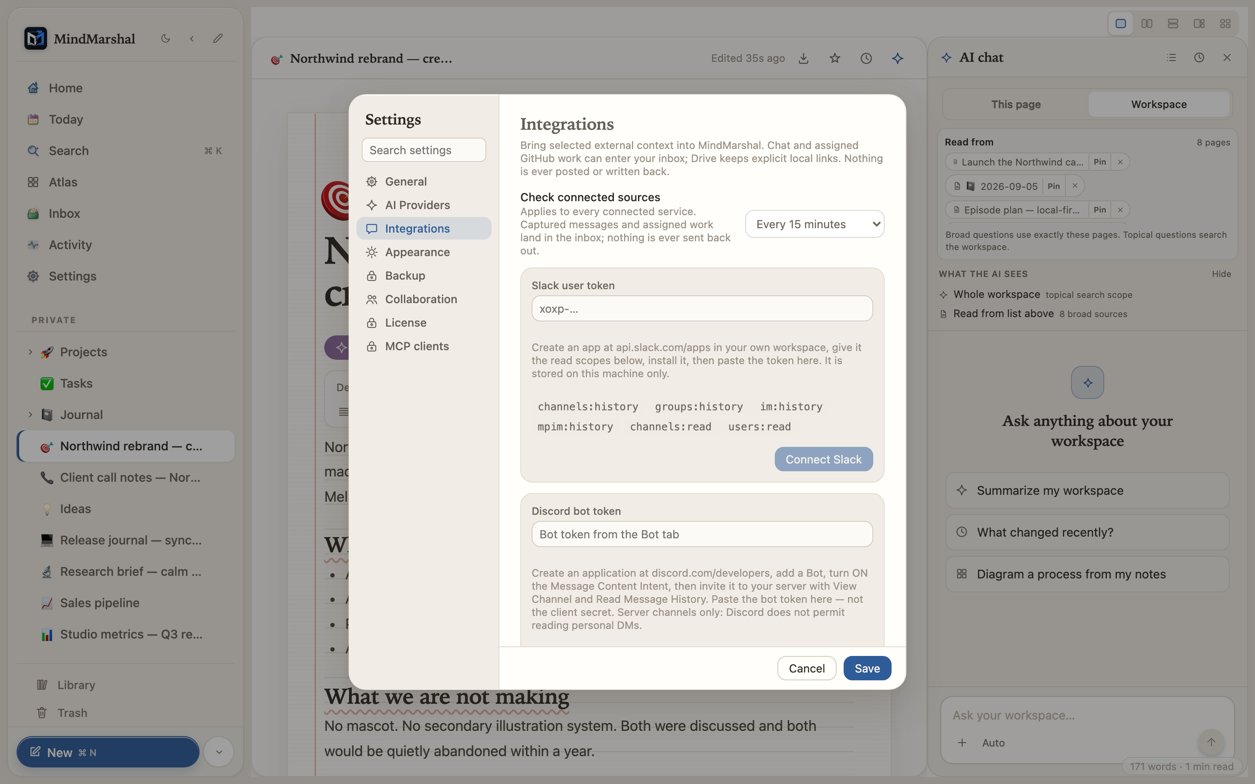Remove 2026-09-05 page from Read from
This screenshot has width=1255, height=784.
[x=1075, y=186]
